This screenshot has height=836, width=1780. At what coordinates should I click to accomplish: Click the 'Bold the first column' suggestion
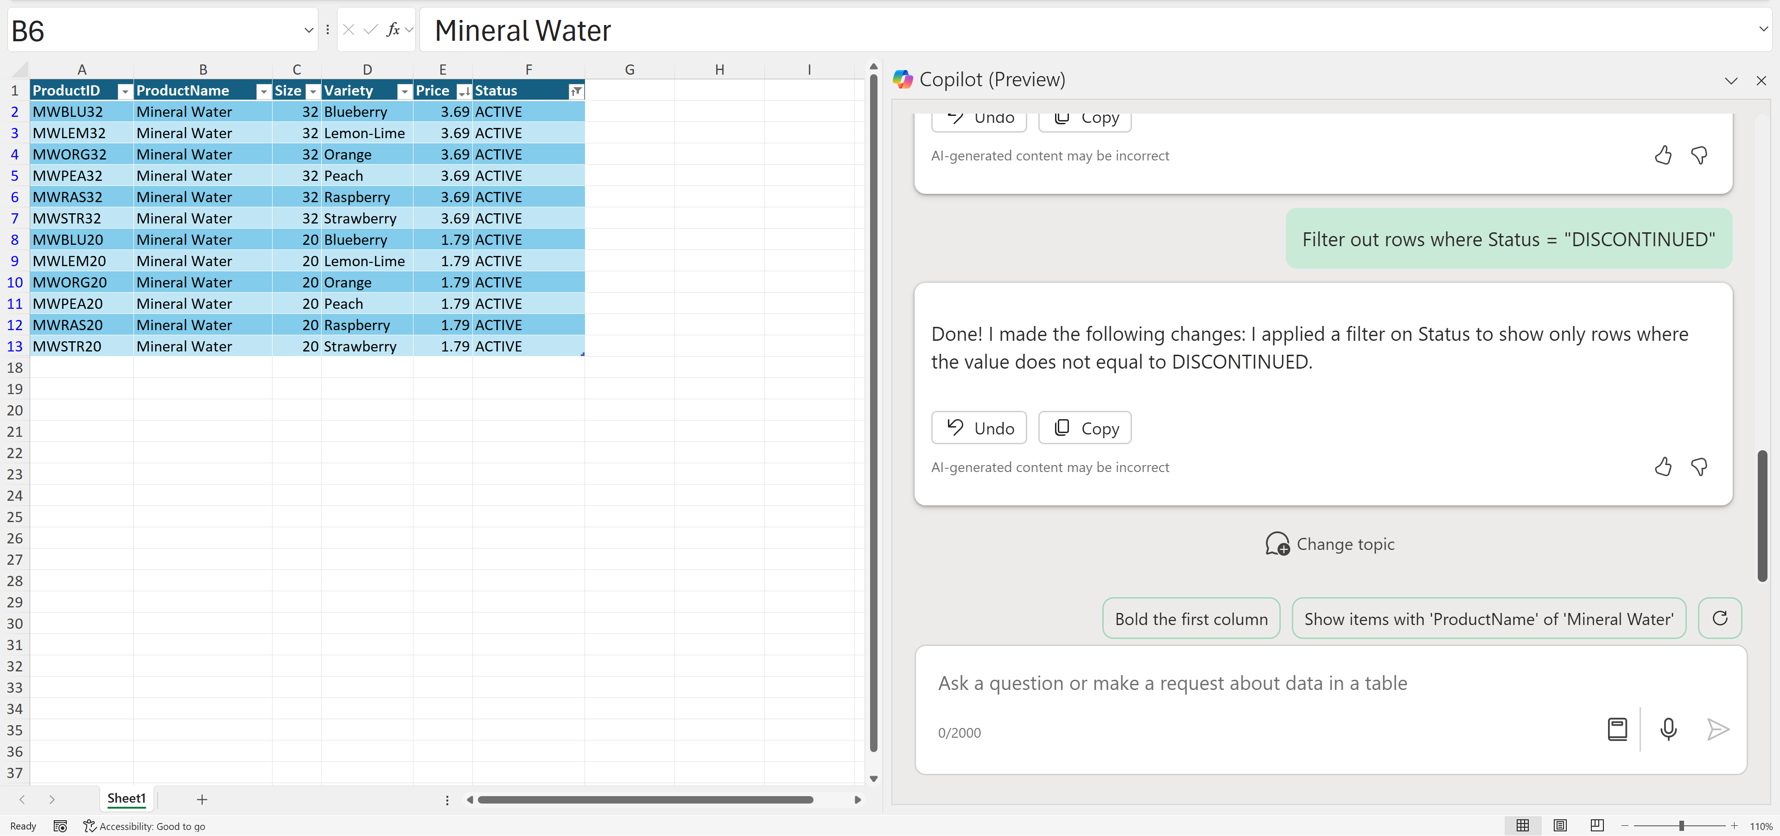(x=1190, y=619)
